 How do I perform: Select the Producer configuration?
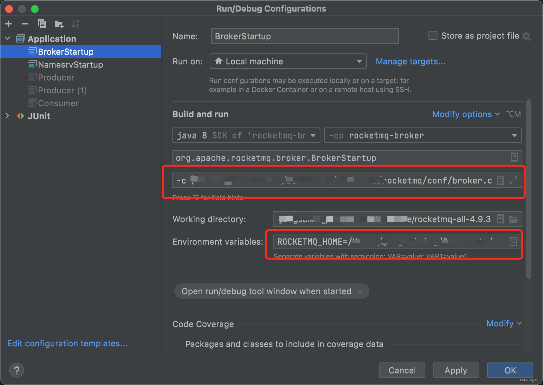(81, 77)
